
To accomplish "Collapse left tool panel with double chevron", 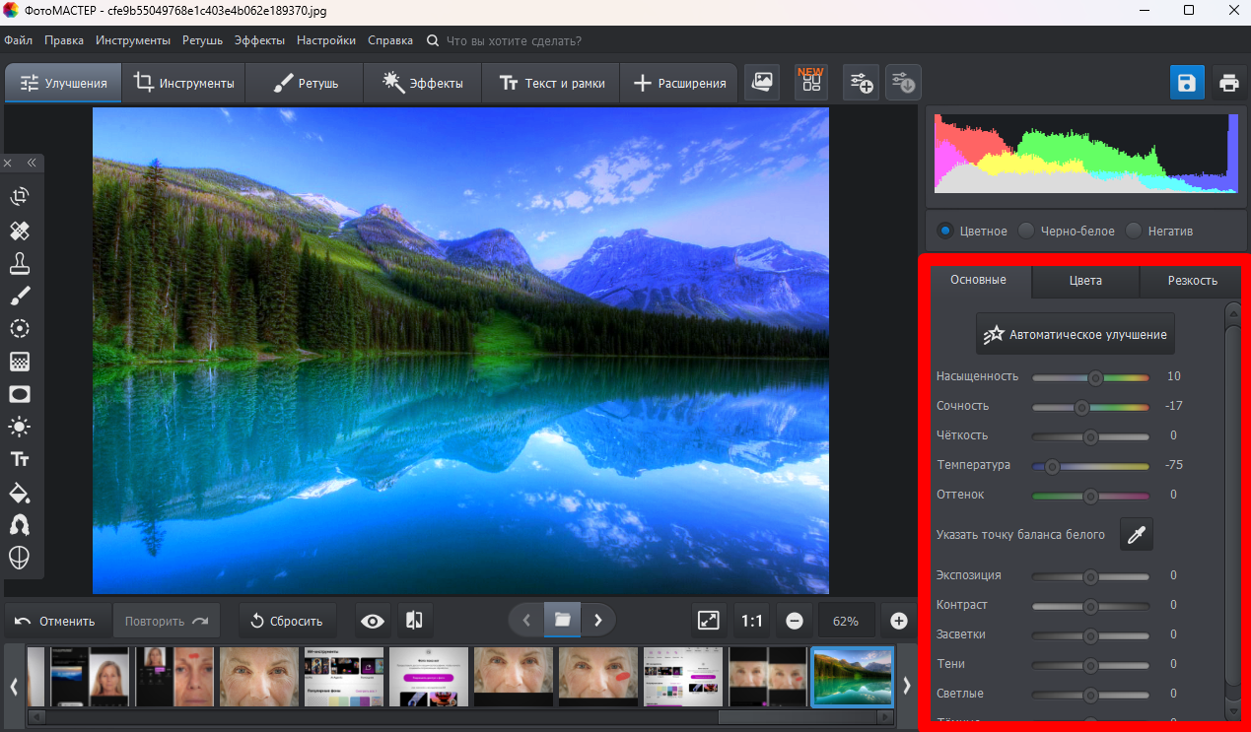I will (x=32, y=163).
